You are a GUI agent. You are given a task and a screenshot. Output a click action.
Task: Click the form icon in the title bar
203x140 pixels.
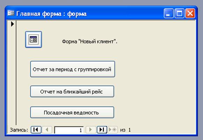(x=11, y=13)
